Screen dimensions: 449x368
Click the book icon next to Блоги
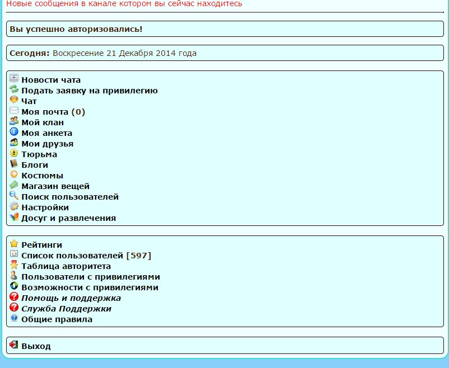[14, 164]
